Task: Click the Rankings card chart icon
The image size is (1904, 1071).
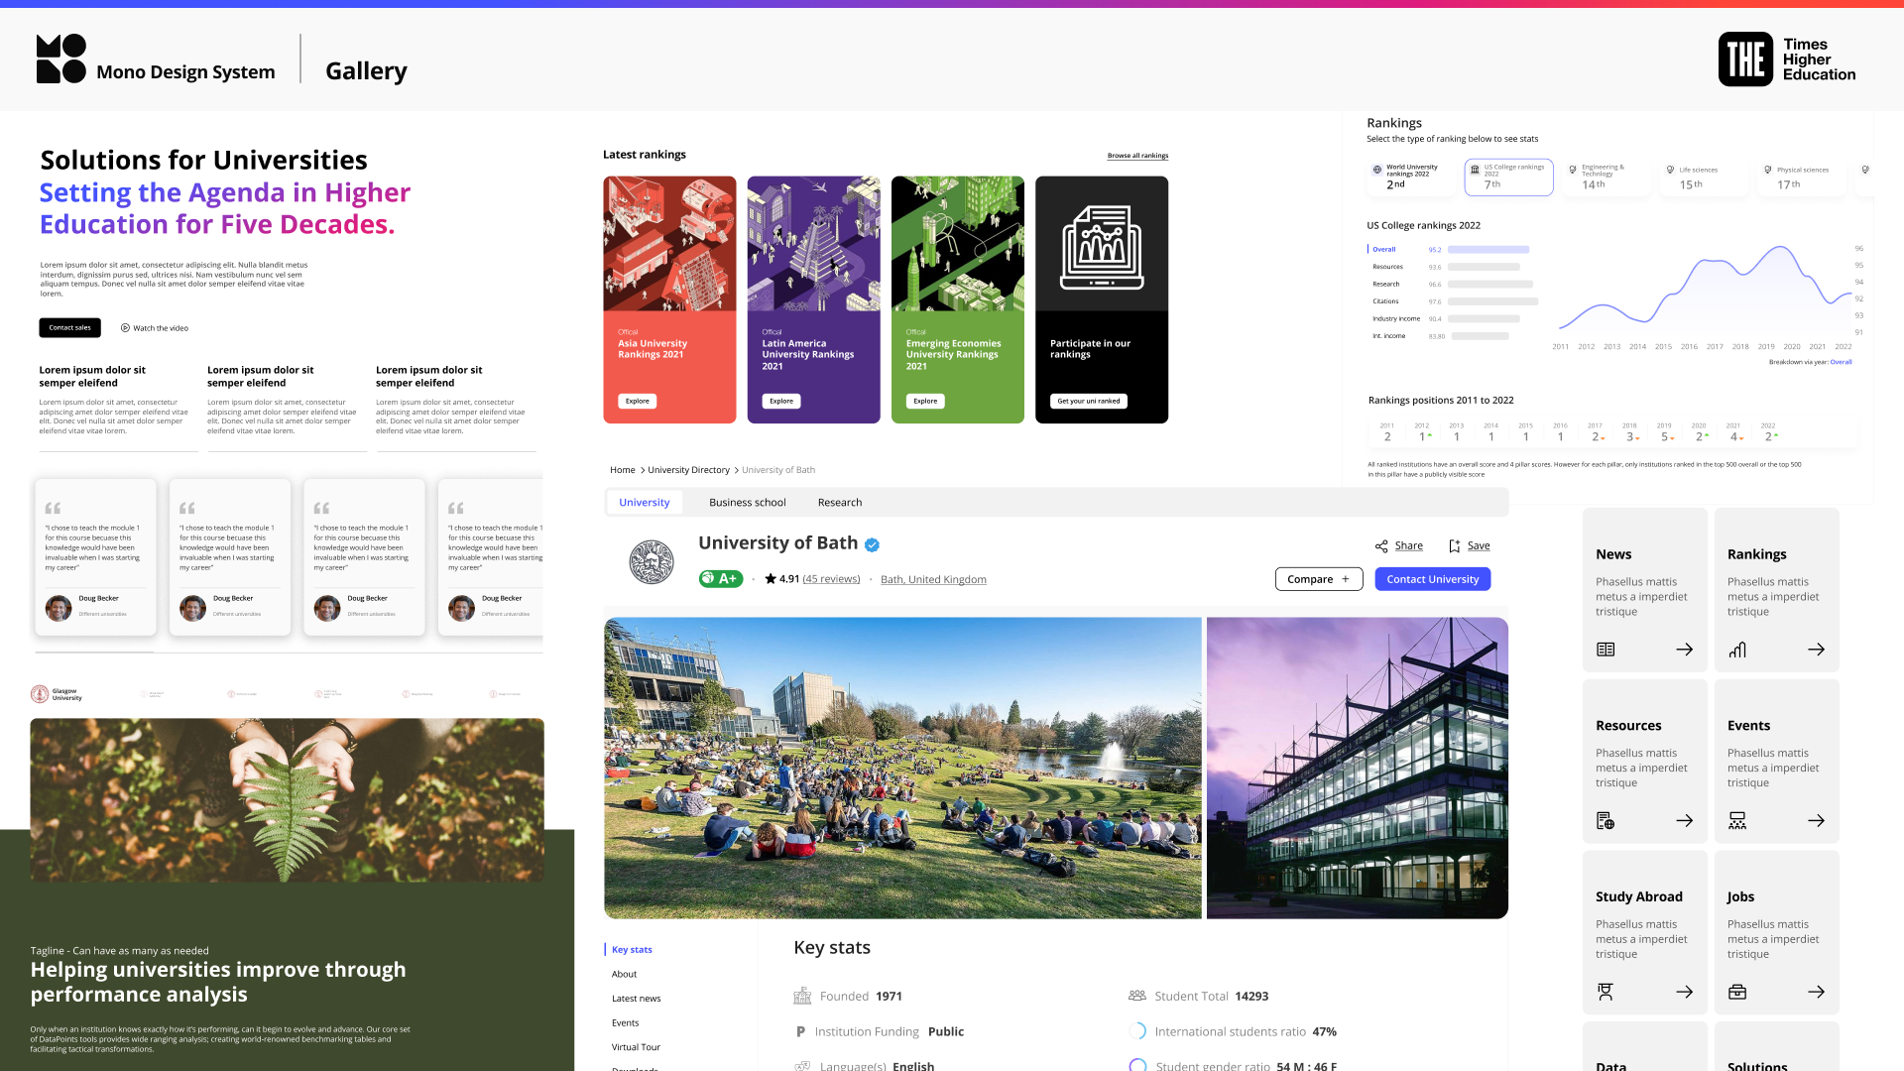Action: 1737,650
